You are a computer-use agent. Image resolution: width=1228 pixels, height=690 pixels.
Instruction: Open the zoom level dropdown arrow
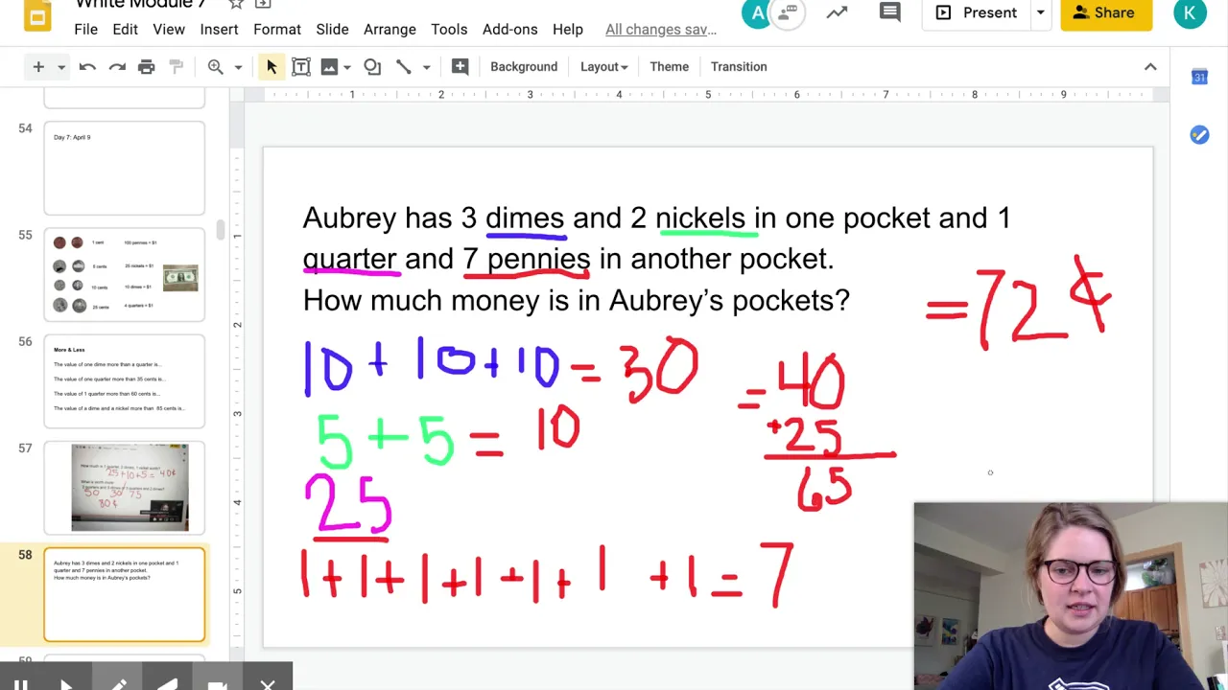238,67
